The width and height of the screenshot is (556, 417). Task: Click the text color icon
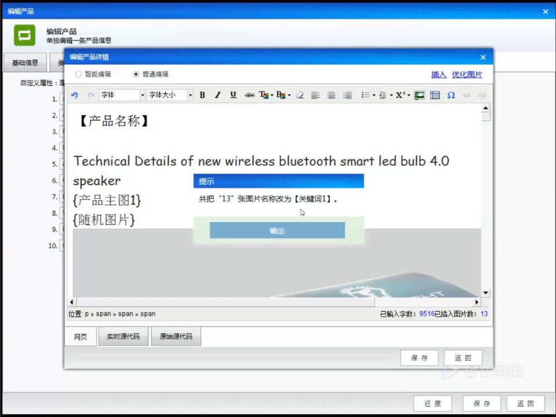(264, 95)
